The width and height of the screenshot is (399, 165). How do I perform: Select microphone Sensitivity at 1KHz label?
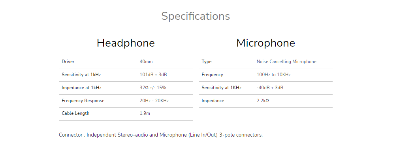221,88
